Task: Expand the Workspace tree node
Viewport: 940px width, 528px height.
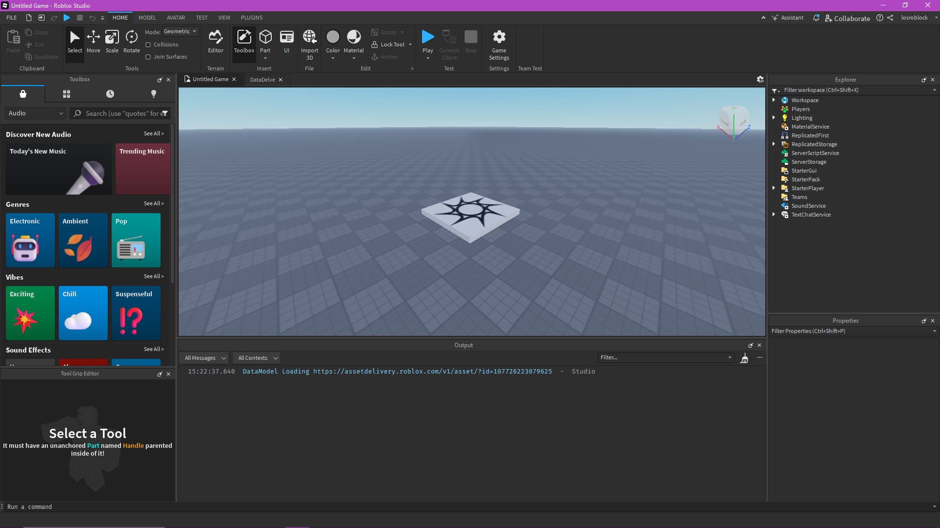Action: (774, 100)
